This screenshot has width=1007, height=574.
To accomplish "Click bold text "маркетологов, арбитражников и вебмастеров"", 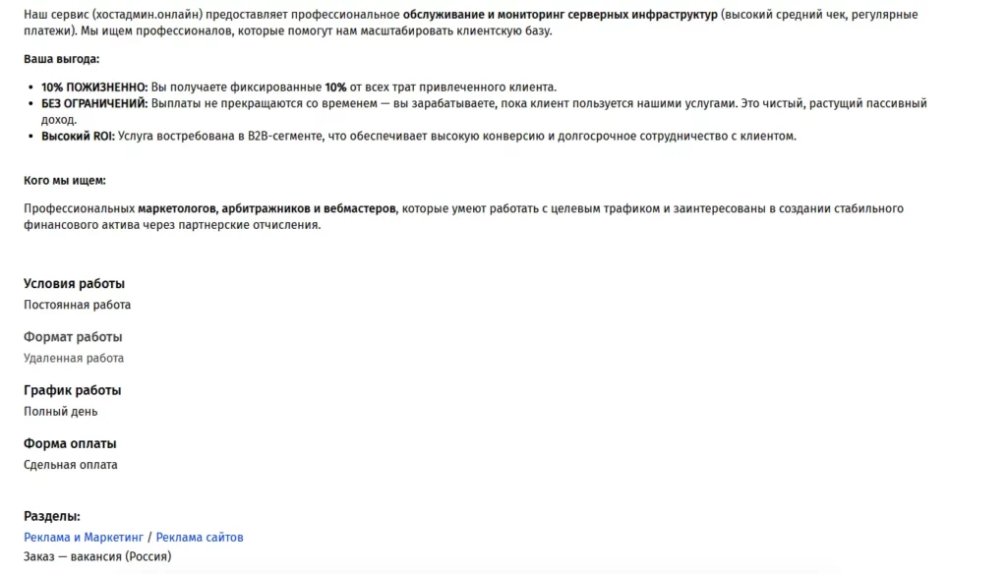I will [x=267, y=208].
